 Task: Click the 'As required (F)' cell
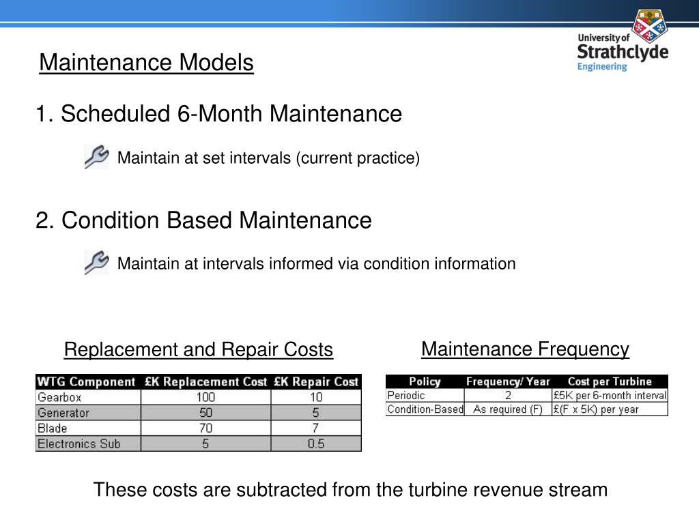(508, 409)
